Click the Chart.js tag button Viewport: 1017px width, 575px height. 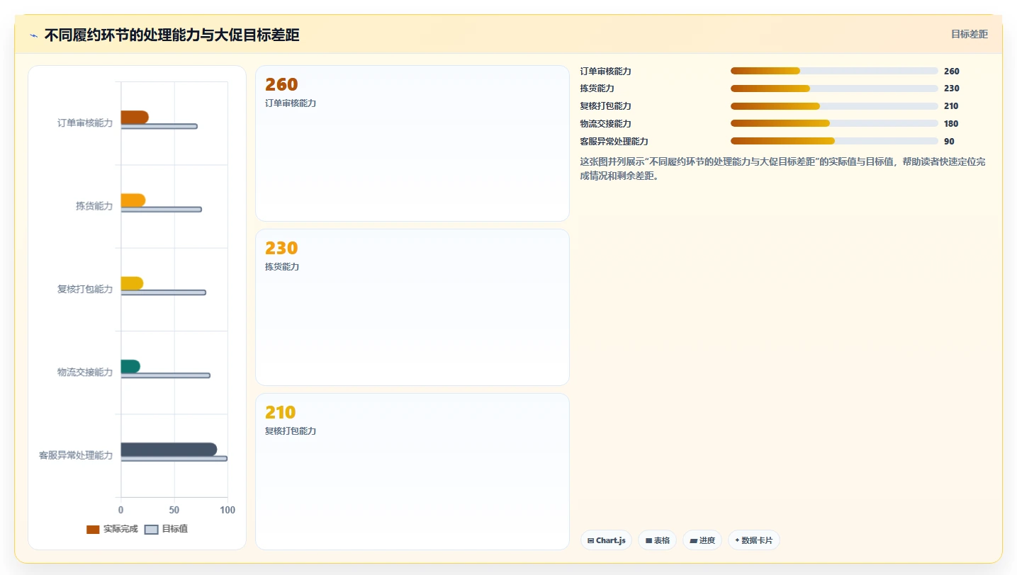click(606, 540)
